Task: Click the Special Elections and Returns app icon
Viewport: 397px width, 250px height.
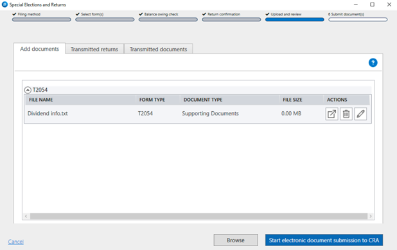Action: 4,4
